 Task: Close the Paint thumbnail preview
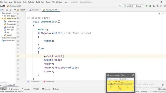tap(133, 75)
